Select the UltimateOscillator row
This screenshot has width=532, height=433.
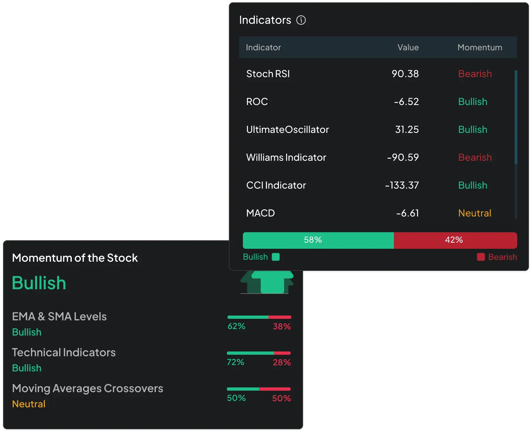coord(378,129)
